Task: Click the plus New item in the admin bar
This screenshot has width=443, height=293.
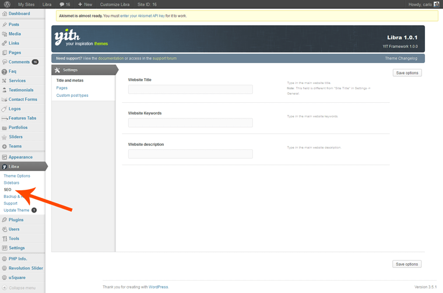Action: pos(85,4)
